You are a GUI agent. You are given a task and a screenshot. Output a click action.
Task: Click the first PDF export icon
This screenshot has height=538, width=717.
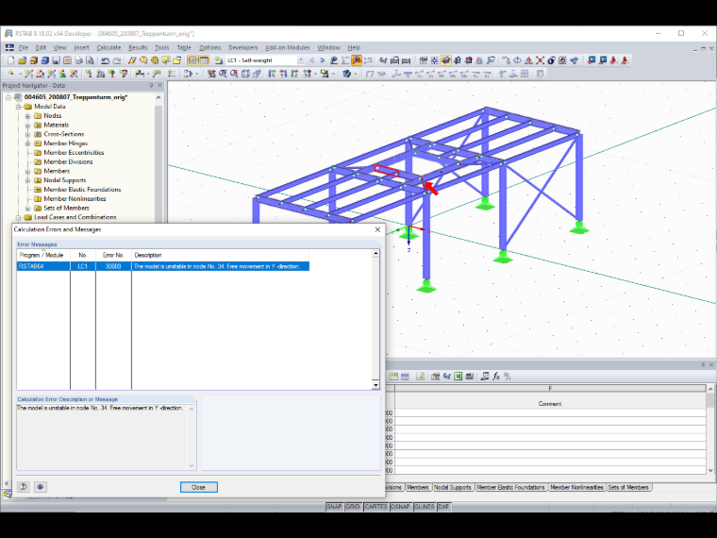(x=613, y=59)
